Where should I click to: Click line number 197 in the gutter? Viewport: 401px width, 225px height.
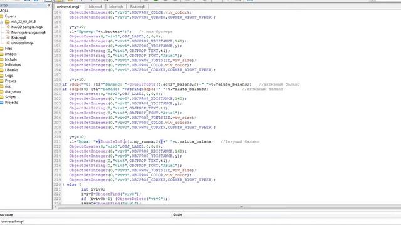[x=57, y=74]
